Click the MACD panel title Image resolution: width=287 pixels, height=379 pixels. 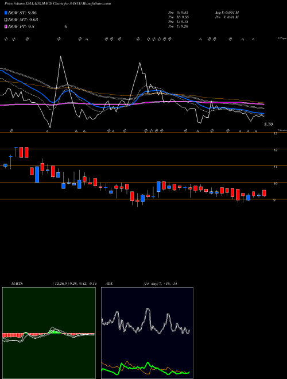17,284
